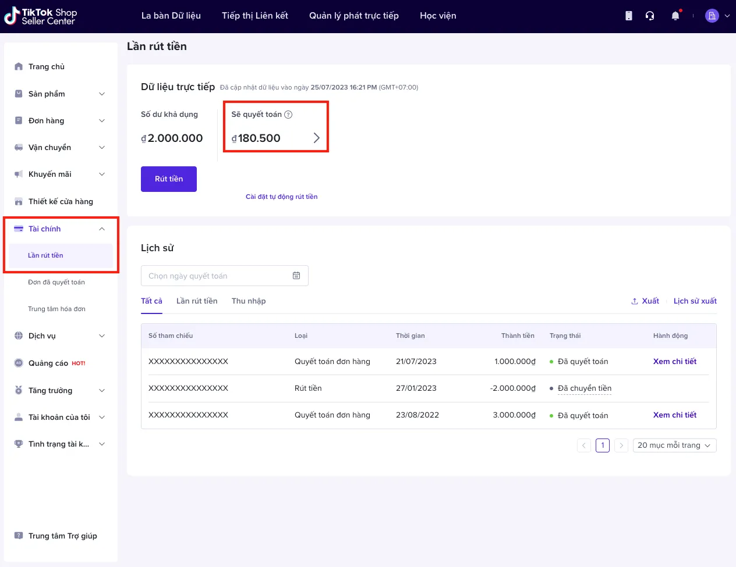Click the Rút tiền button

point(169,179)
